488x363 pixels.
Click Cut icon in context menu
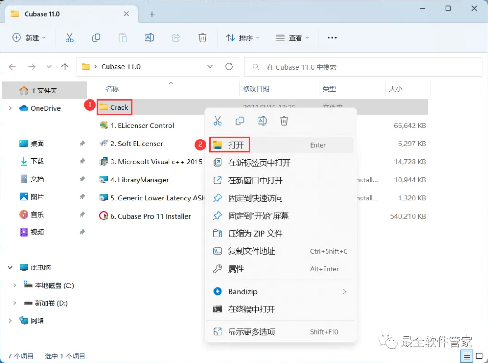(217, 121)
